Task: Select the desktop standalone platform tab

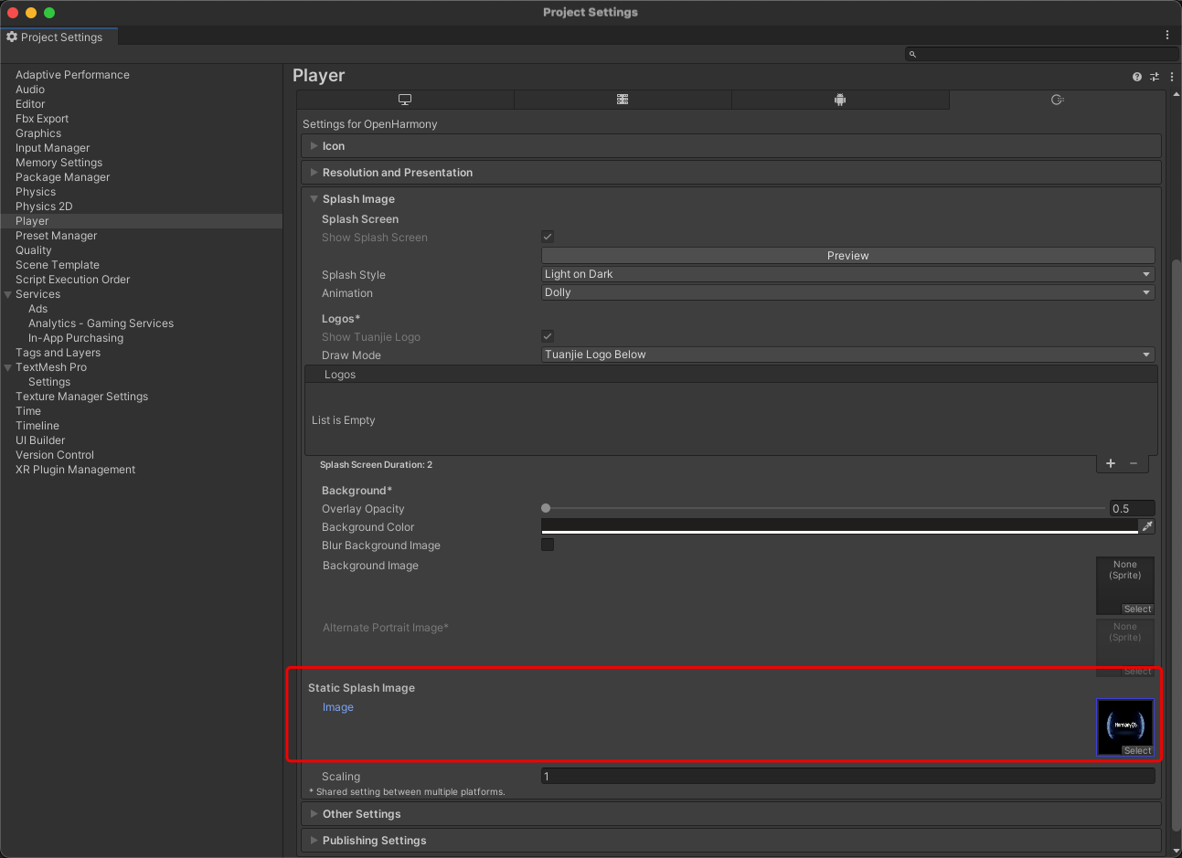Action: click(x=405, y=100)
